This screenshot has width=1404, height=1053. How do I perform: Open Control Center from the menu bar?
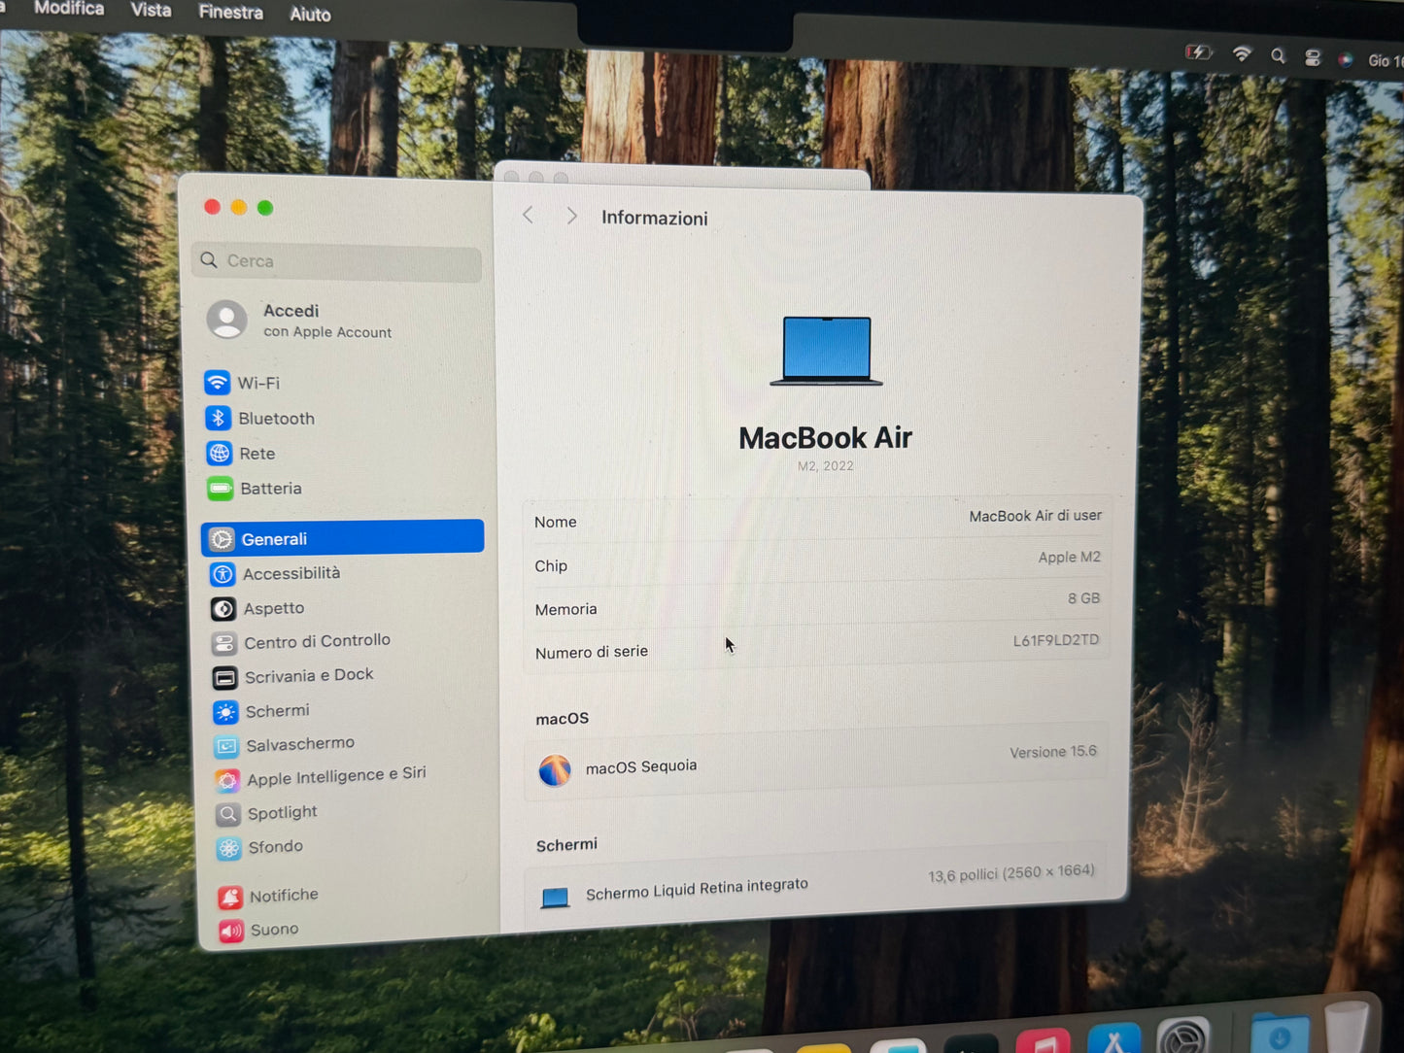tap(1313, 58)
